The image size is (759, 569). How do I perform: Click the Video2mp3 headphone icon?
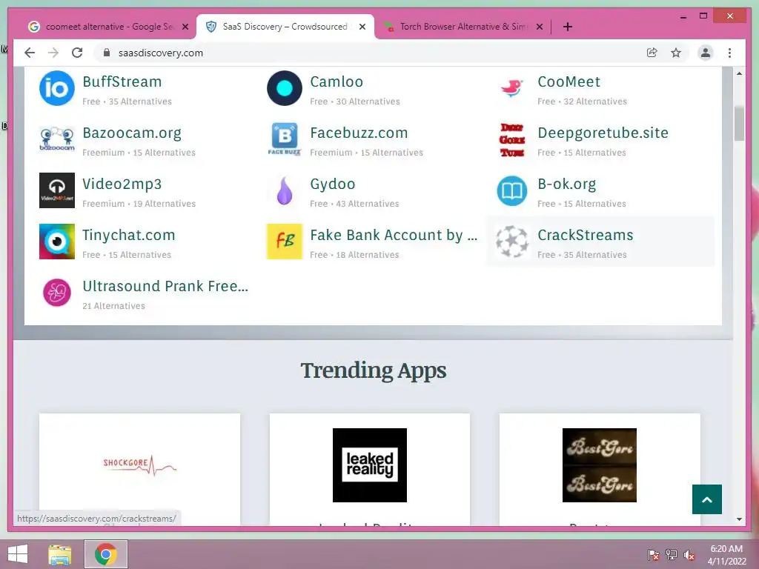(56, 190)
